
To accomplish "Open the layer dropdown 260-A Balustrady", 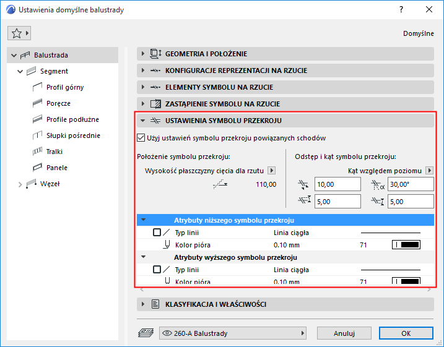I will point(233,333).
